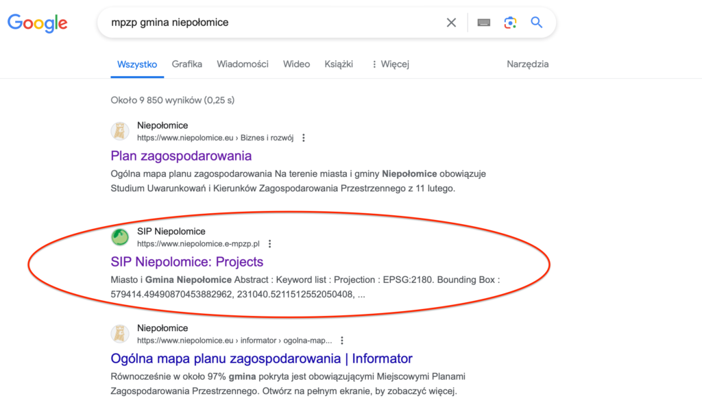Open the Wideo tab

tap(296, 64)
